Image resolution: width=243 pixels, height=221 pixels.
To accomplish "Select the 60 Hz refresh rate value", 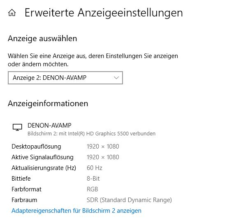I will (95, 168).
